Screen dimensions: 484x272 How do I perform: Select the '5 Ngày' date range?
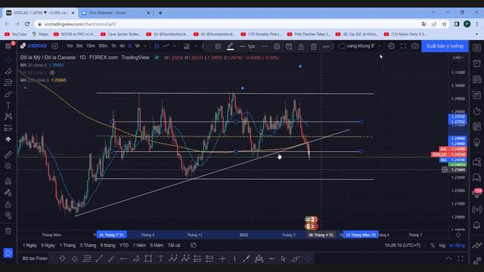click(48, 245)
